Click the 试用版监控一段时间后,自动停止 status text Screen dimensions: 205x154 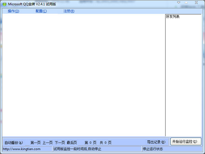point(77,149)
